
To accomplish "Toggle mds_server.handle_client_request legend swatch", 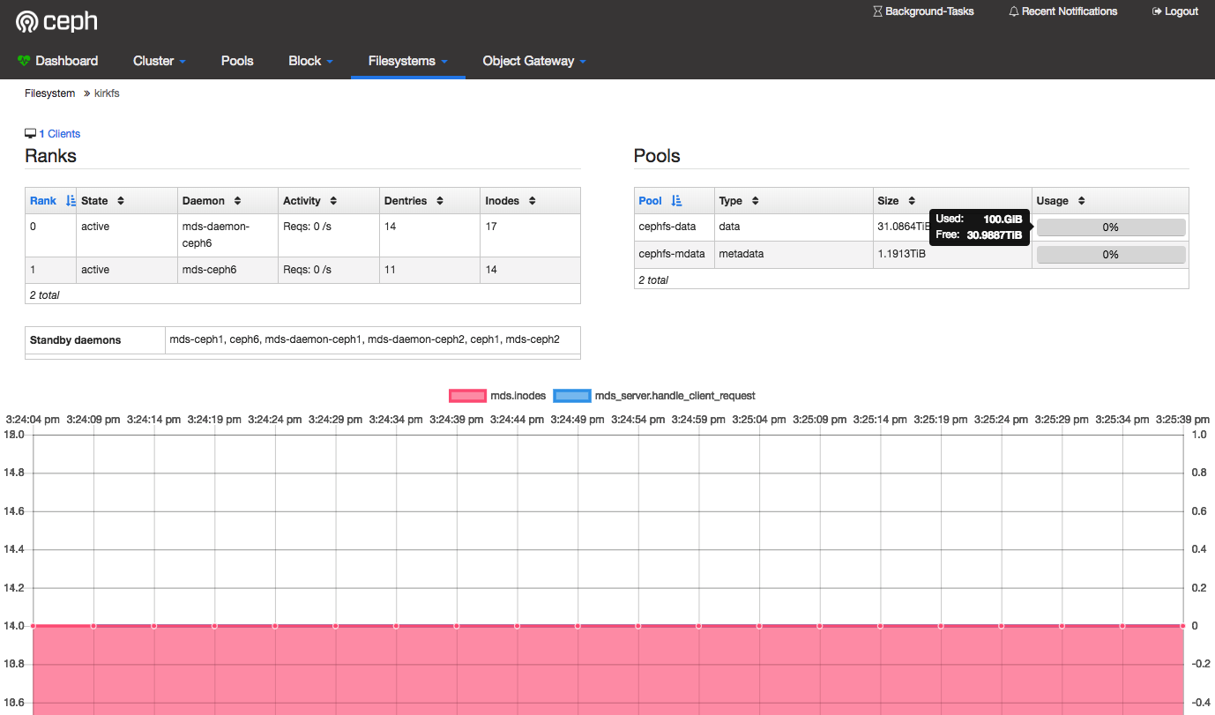I will (x=572, y=396).
